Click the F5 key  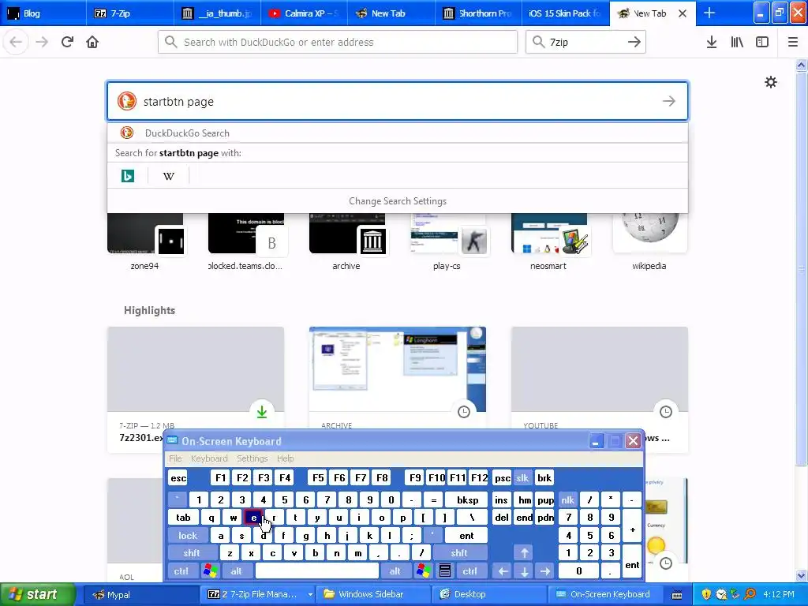318,478
